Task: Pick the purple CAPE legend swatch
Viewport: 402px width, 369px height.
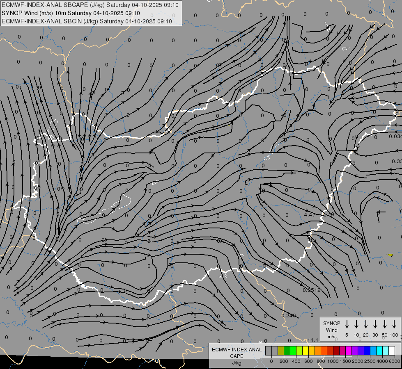Action: pyautogui.click(x=355, y=351)
